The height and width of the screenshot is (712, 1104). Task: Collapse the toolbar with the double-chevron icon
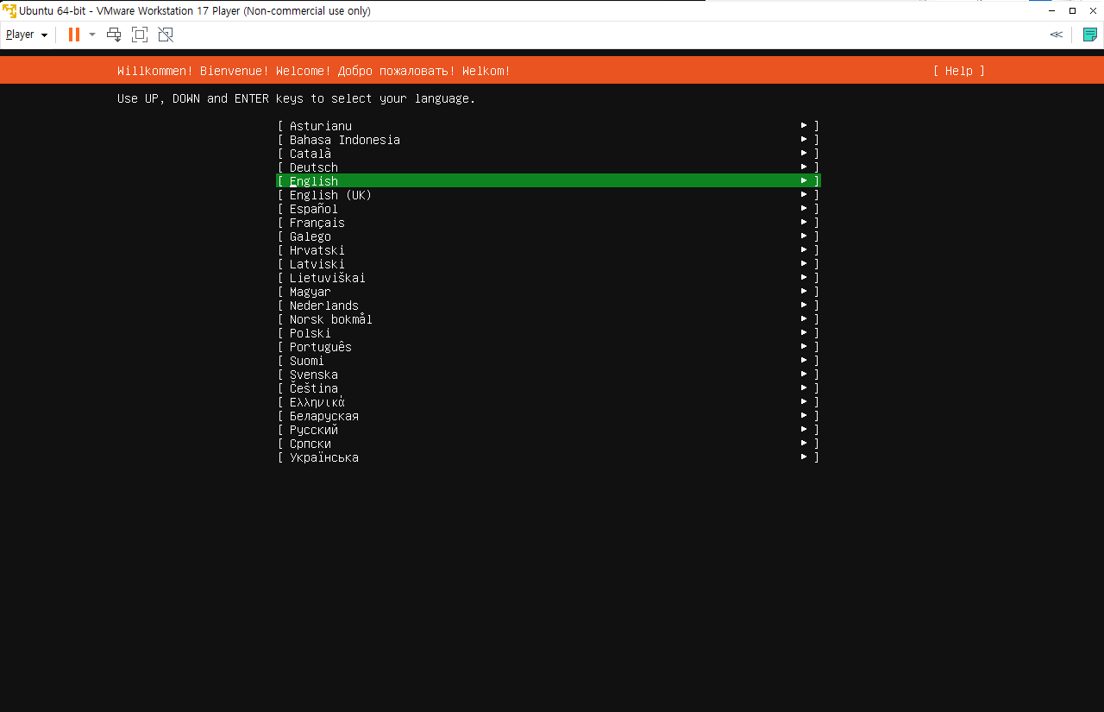pos(1056,35)
